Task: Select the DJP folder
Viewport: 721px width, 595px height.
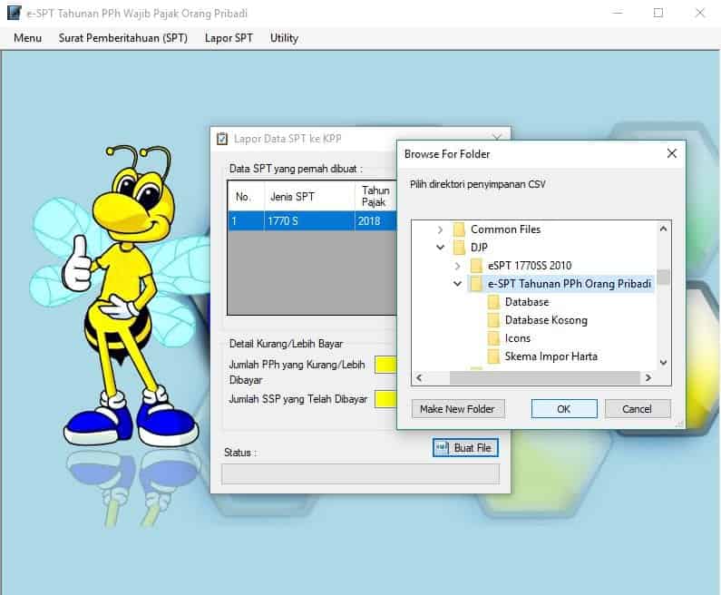Action: pos(479,248)
